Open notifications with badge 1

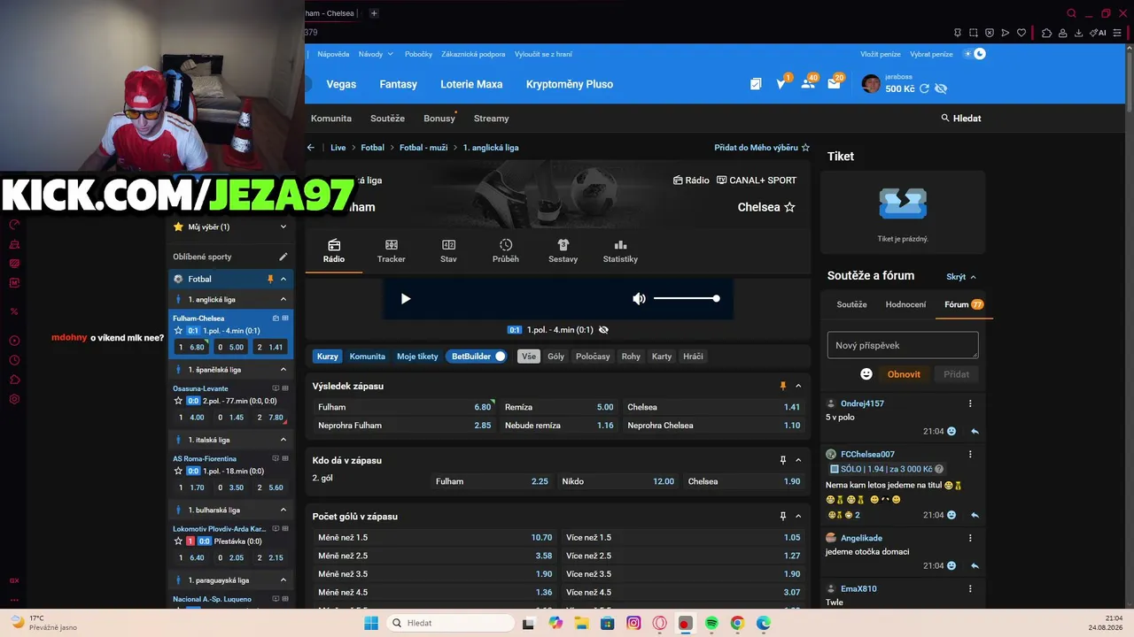click(781, 84)
